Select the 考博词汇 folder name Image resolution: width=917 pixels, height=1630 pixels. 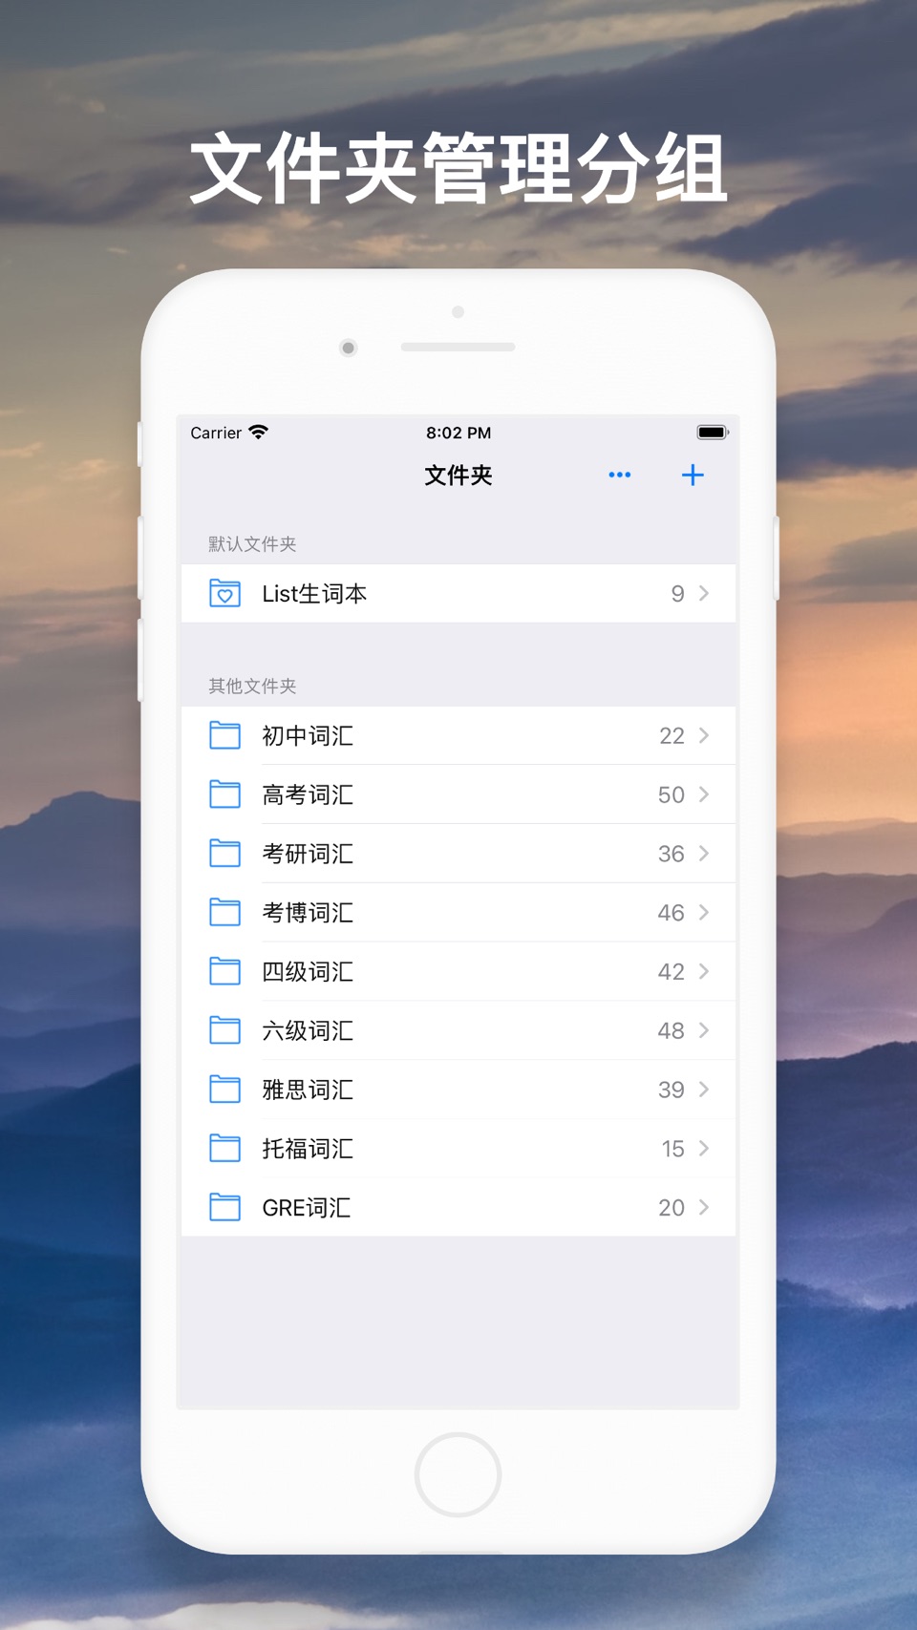pyautogui.click(x=308, y=914)
